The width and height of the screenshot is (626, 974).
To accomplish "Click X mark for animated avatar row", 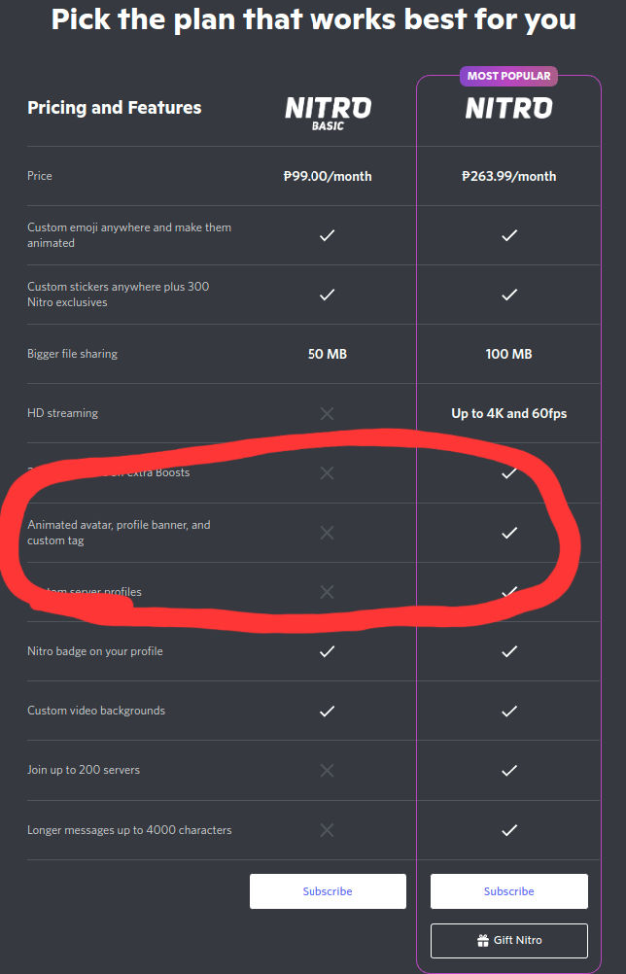I will 328,533.
